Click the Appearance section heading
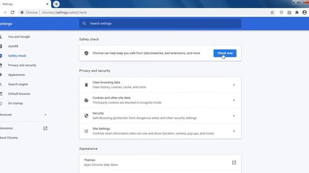This screenshot has width=309, height=173. pos(88,148)
